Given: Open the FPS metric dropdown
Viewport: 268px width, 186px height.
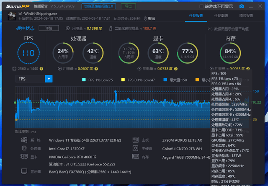Looking at the screenshot, I should (49, 79).
